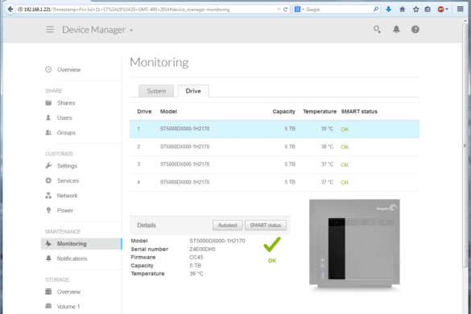Viewport: 471px width, 314px height.
Task: Click the browser downloads arrow icon
Action: [388, 10]
